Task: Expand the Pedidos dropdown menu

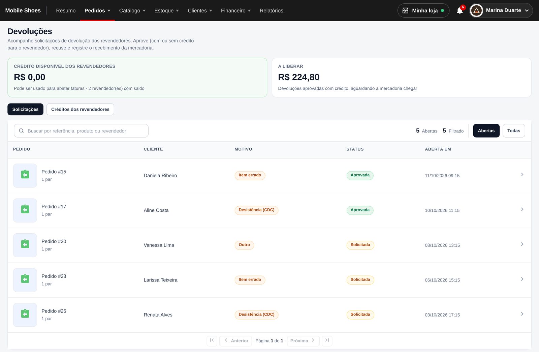Action: 97,10
